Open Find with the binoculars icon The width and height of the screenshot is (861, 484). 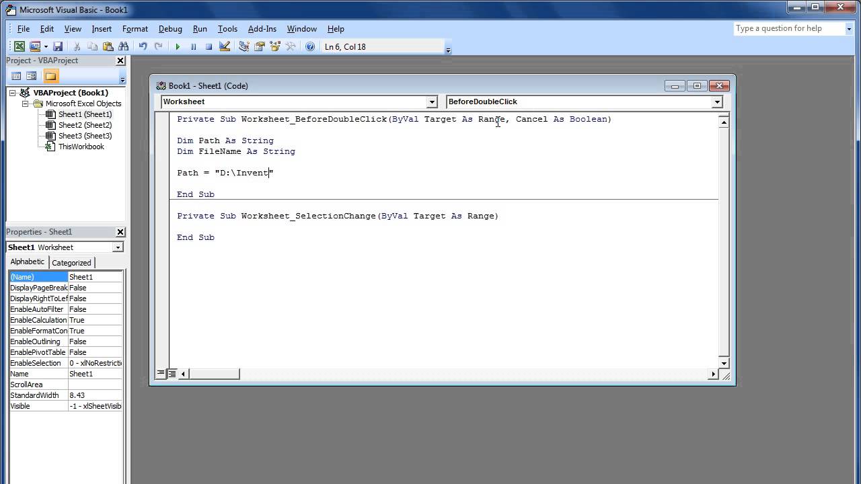coord(123,46)
